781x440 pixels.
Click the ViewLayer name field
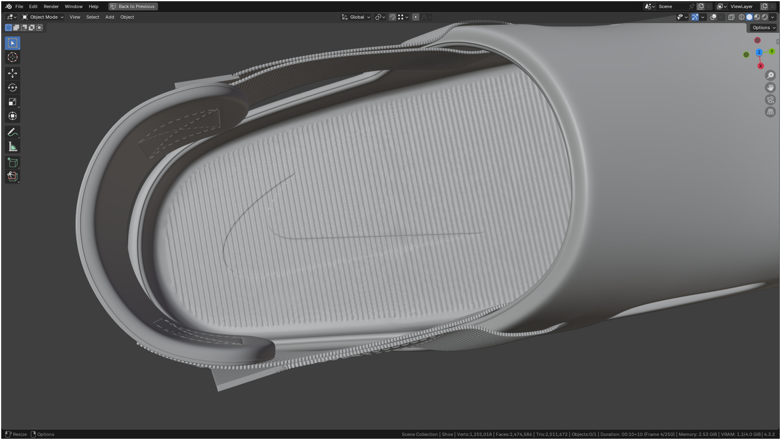pos(744,6)
